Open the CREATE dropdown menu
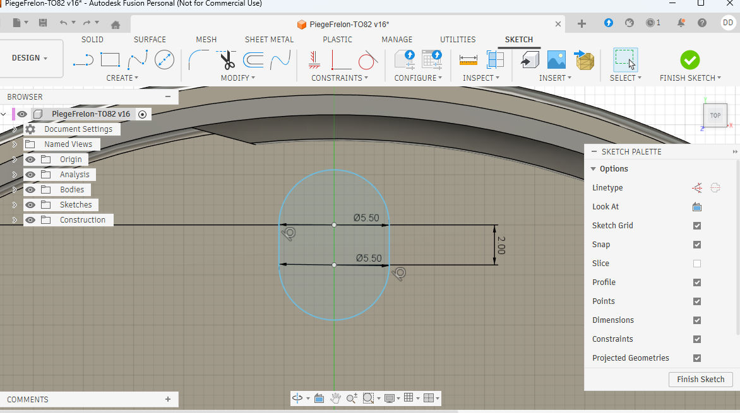The image size is (740, 413). click(122, 78)
